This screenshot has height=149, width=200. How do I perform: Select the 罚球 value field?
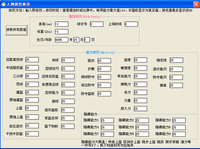[32, 84]
